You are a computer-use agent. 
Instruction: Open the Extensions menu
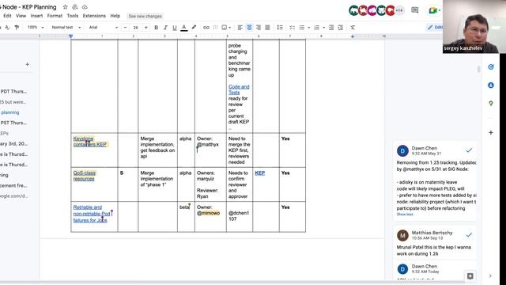click(x=94, y=16)
